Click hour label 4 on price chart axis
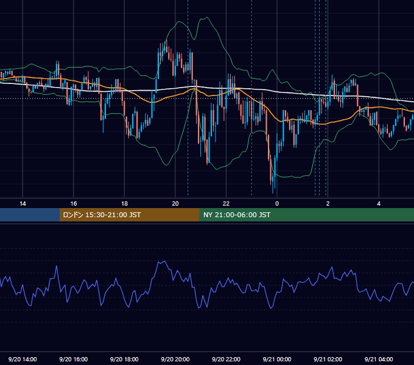 pos(379,204)
